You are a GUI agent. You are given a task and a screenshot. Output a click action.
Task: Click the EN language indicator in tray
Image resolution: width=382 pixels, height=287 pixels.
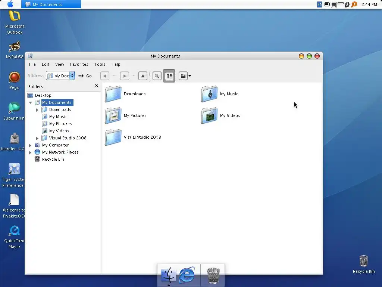tap(319, 4)
